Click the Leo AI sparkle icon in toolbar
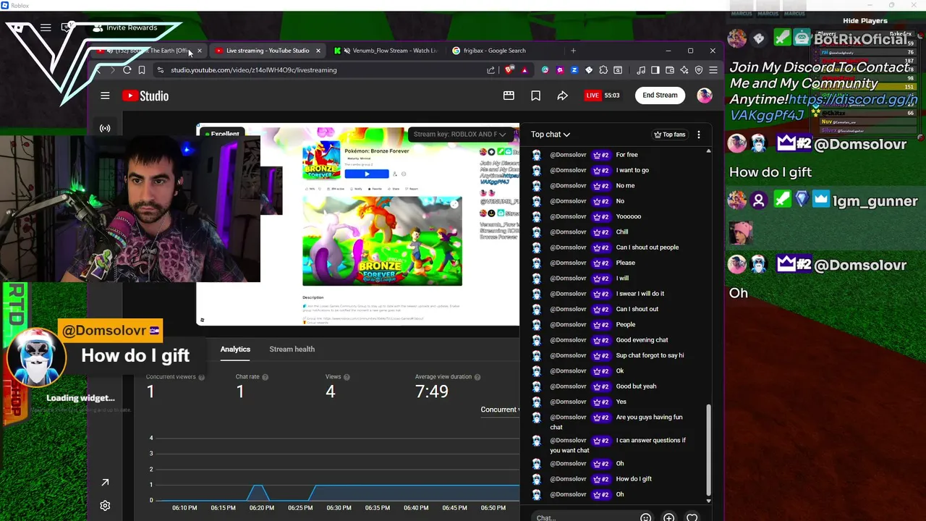 click(x=684, y=70)
